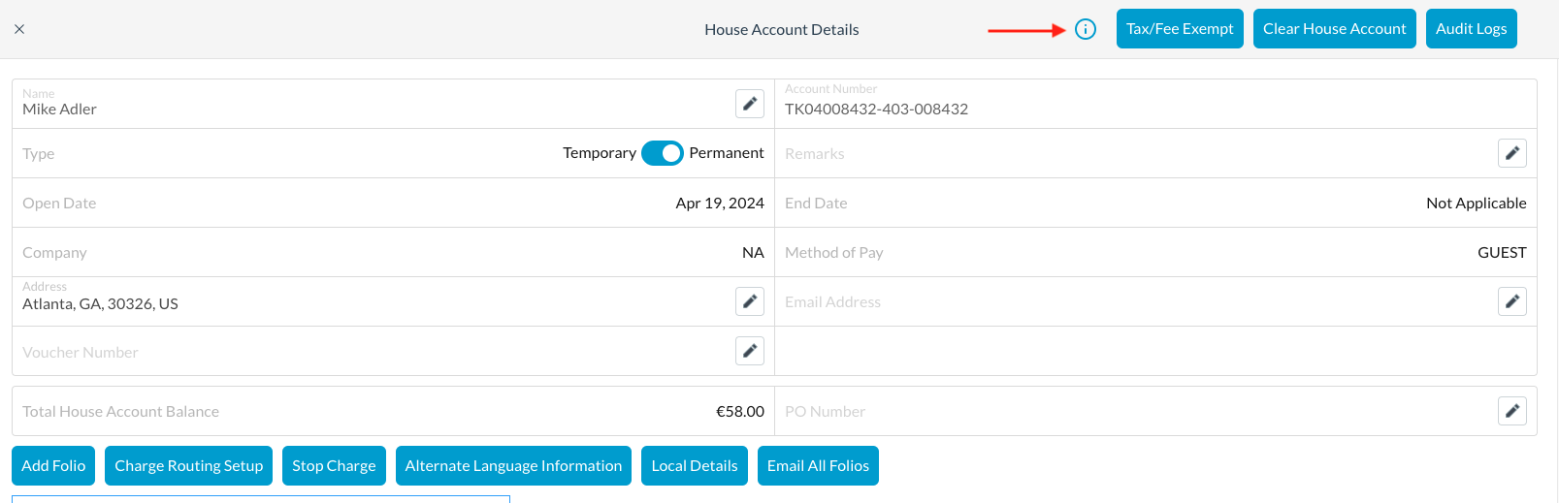Click the Local Details button
Viewport: 1559px width, 503px height.
pyautogui.click(x=694, y=465)
